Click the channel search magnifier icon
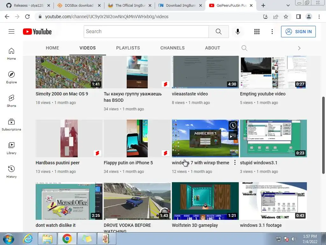The image size is (326, 245). click(244, 48)
